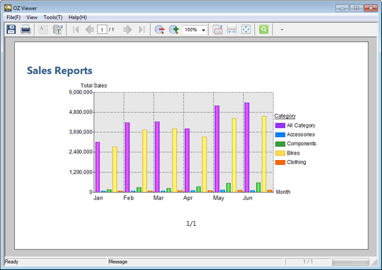The width and height of the screenshot is (382, 270).
Task: Click the Save floppy disk icon
Action: (11, 29)
